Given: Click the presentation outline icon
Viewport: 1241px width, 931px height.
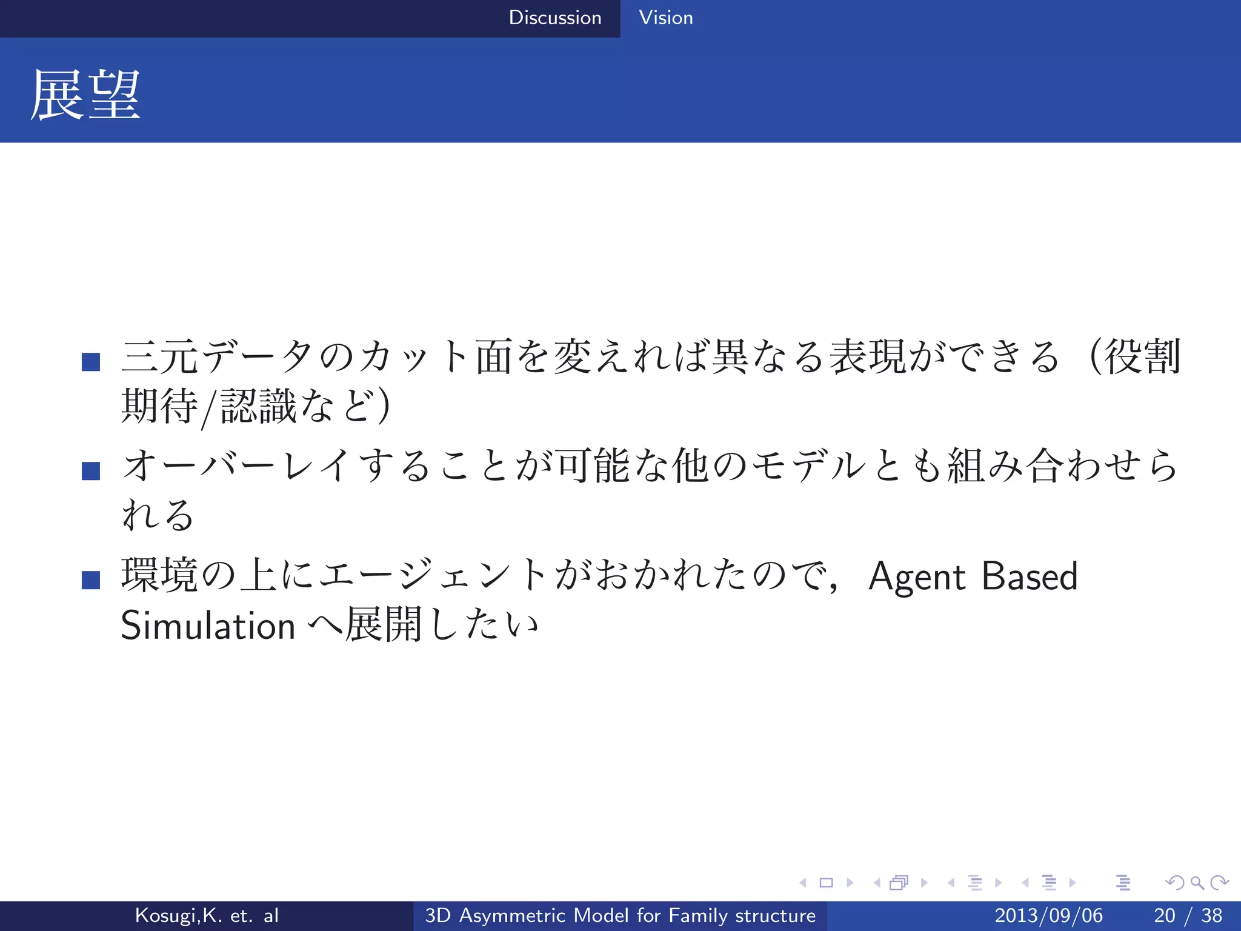Looking at the screenshot, I should (x=1123, y=883).
